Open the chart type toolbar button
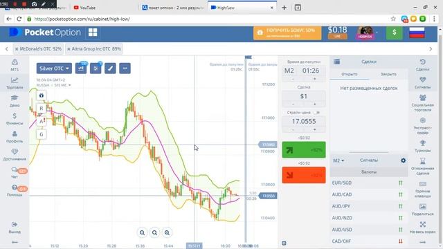 (x=81, y=68)
